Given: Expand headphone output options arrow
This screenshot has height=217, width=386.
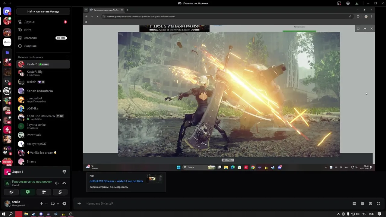Looking at the screenshot, I should [58, 203].
